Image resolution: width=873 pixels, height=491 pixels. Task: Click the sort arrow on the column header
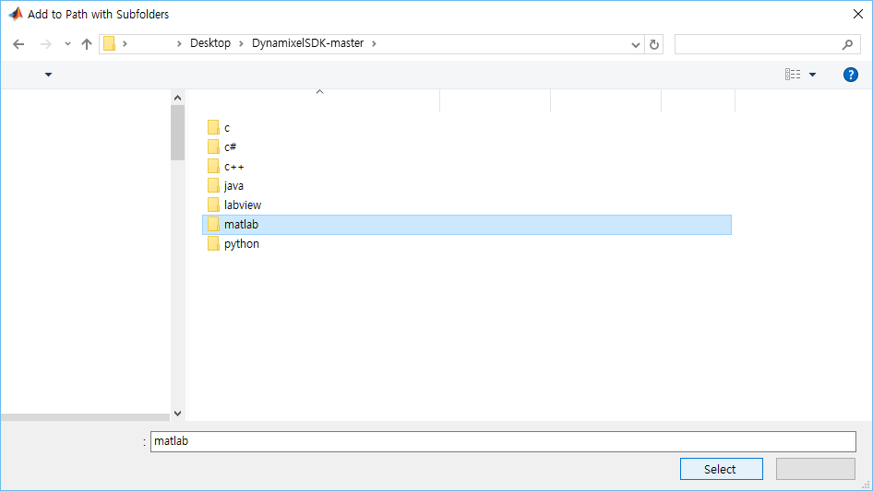(319, 92)
